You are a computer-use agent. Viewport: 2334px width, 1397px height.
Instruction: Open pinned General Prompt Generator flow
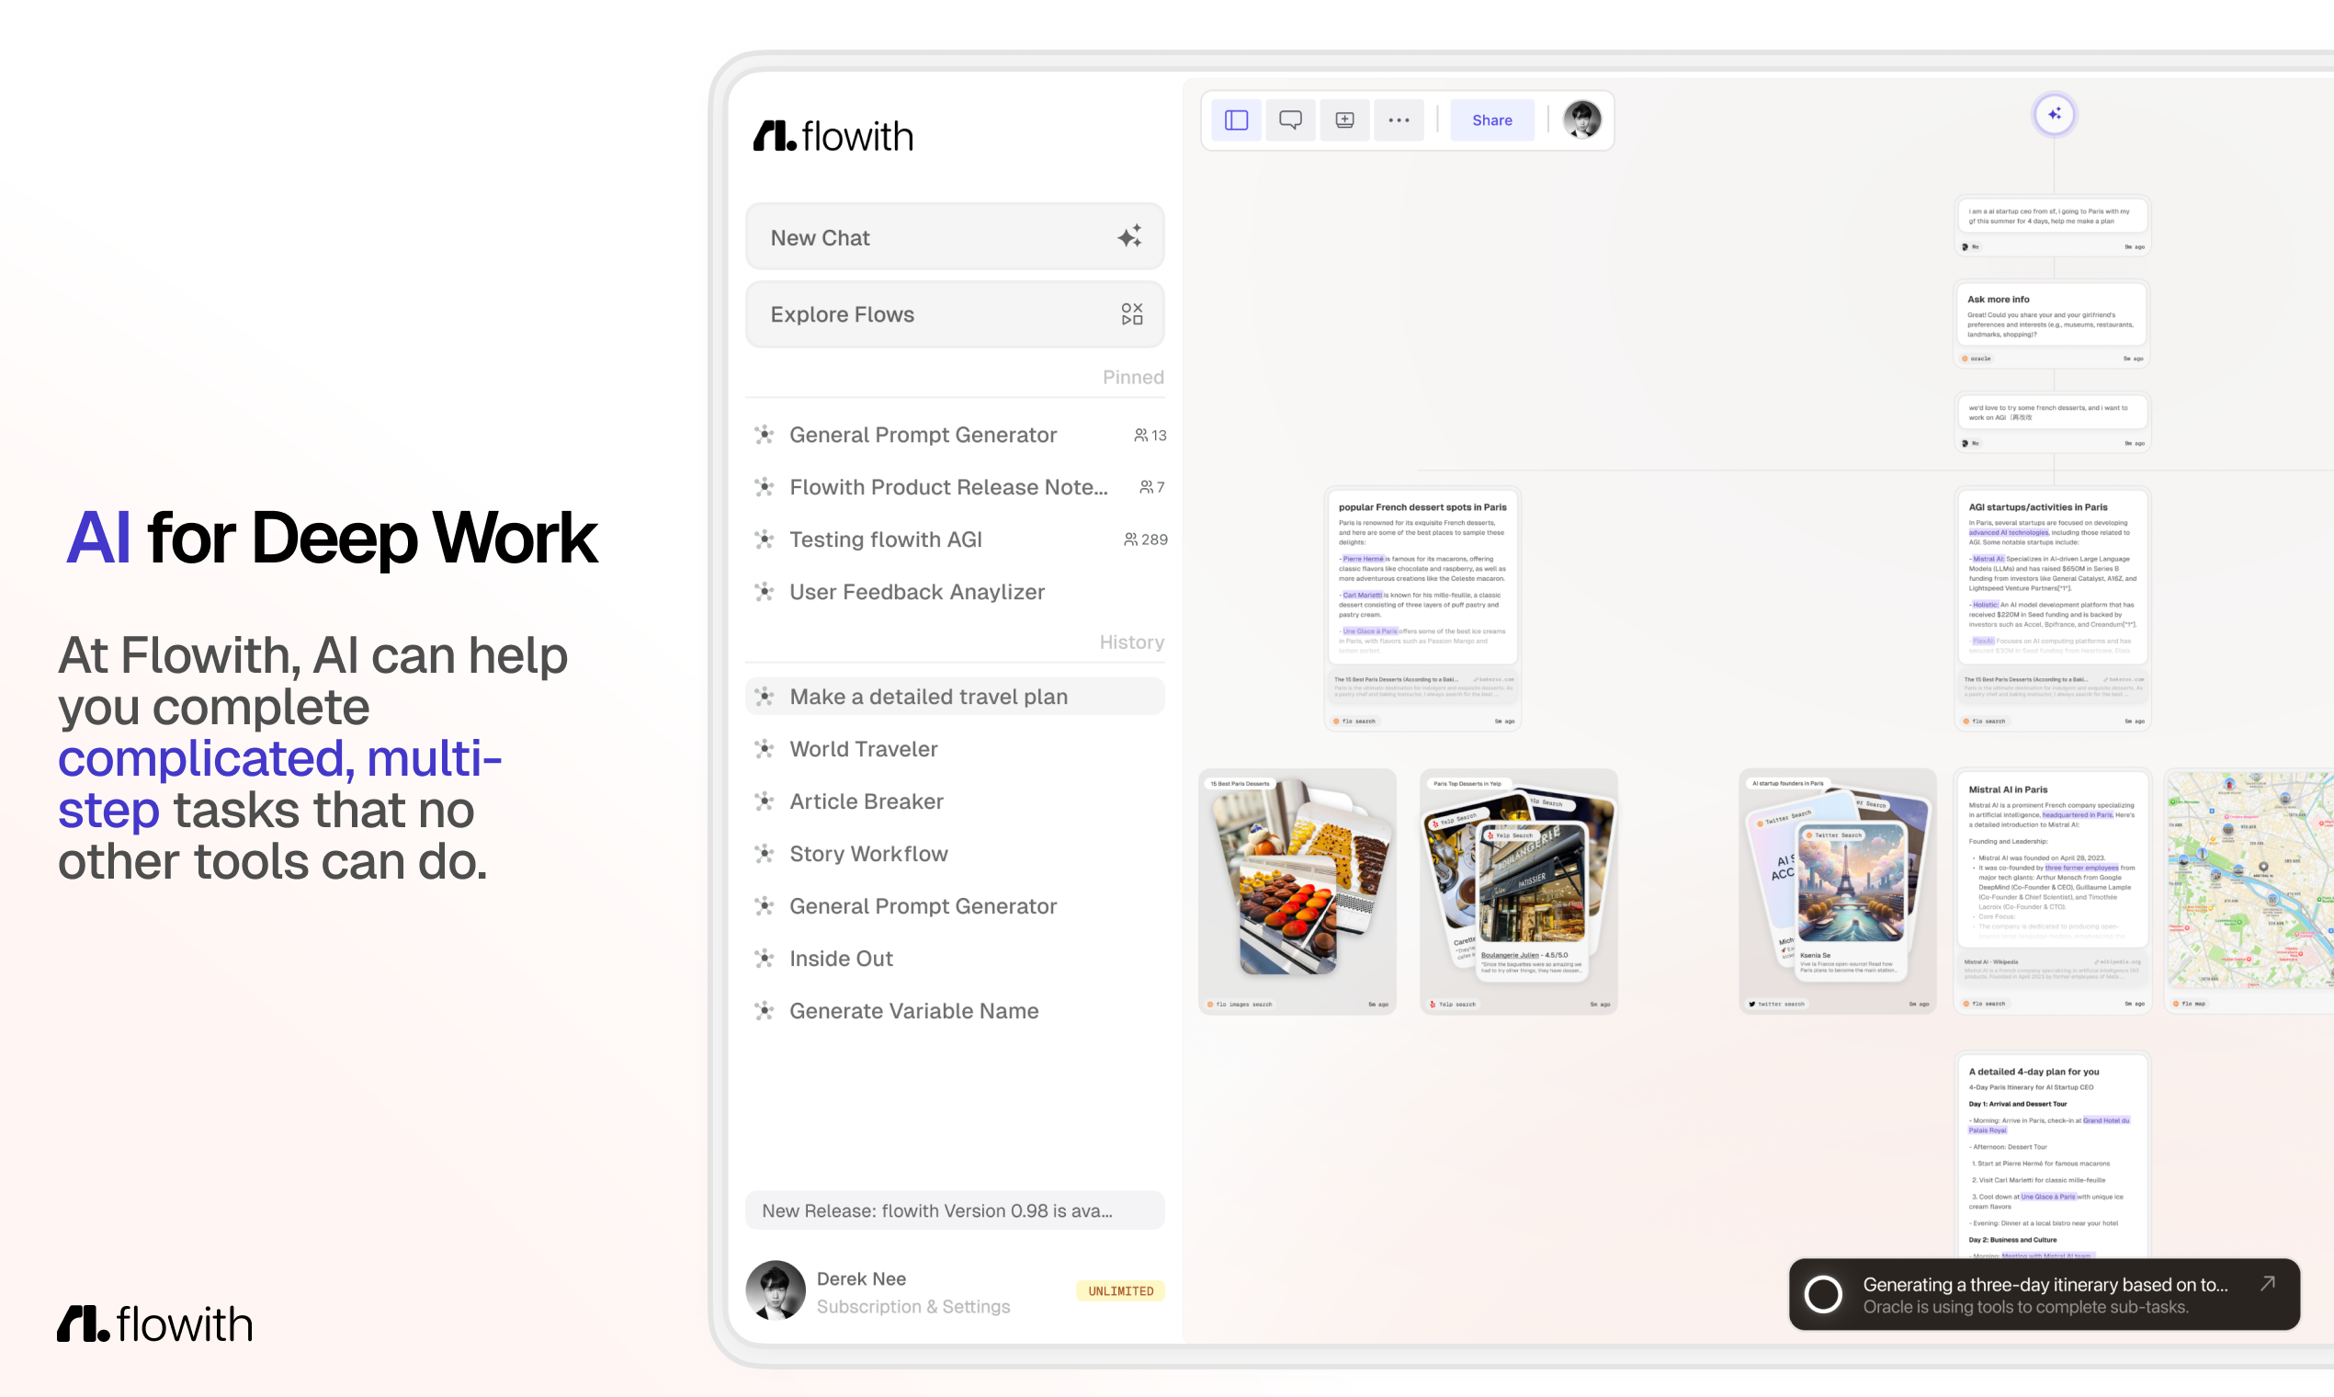tap(923, 435)
